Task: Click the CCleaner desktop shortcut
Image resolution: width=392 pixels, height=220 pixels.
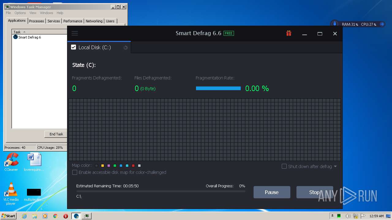Action: (x=11, y=162)
